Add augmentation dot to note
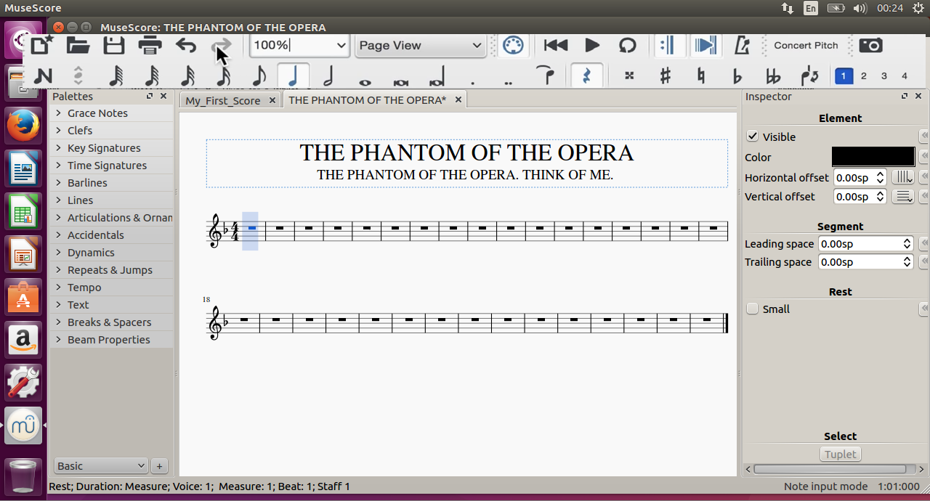The height and width of the screenshot is (501, 930). (473, 82)
